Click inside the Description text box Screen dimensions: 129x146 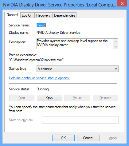coord(75,44)
